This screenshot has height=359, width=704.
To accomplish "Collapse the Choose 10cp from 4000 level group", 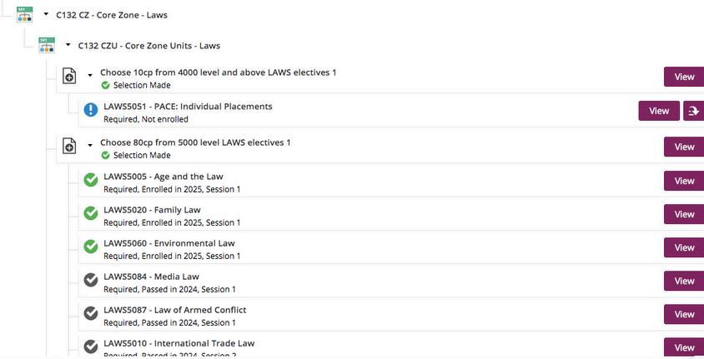I will click(x=90, y=75).
